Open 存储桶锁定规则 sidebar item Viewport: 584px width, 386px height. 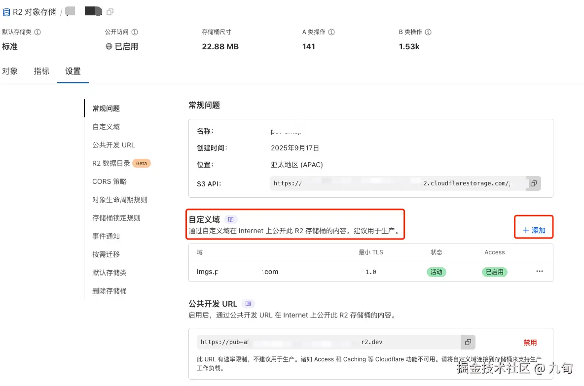(x=116, y=218)
